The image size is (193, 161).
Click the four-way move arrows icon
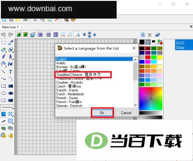point(90,35)
